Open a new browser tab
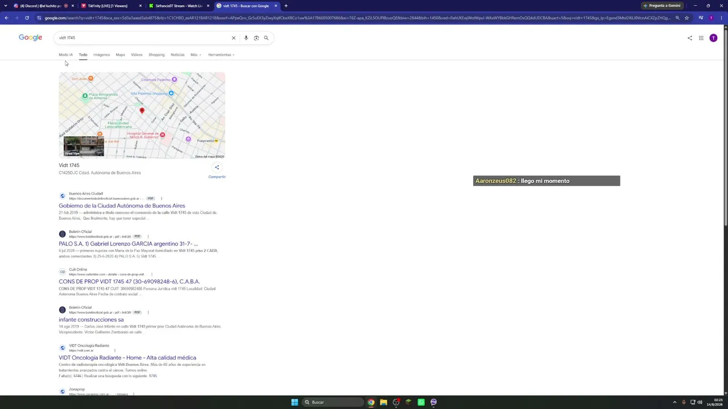Screen dimensions: 728x409 pos(286,6)
